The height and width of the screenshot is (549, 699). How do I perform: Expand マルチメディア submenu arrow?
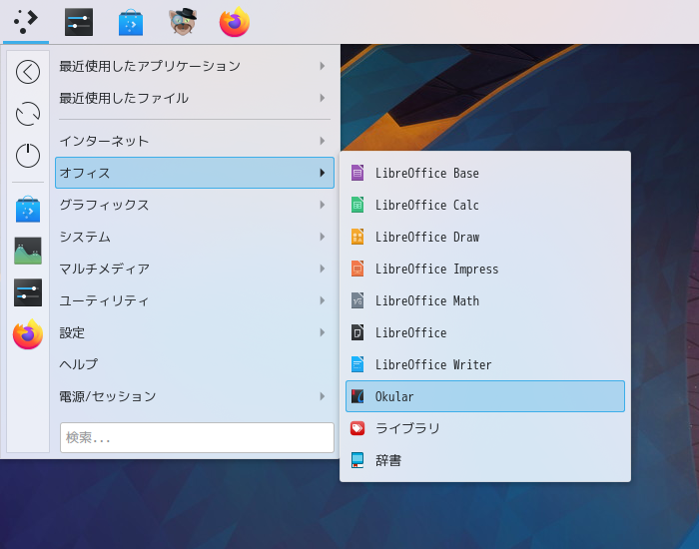(x=323, y=269)
